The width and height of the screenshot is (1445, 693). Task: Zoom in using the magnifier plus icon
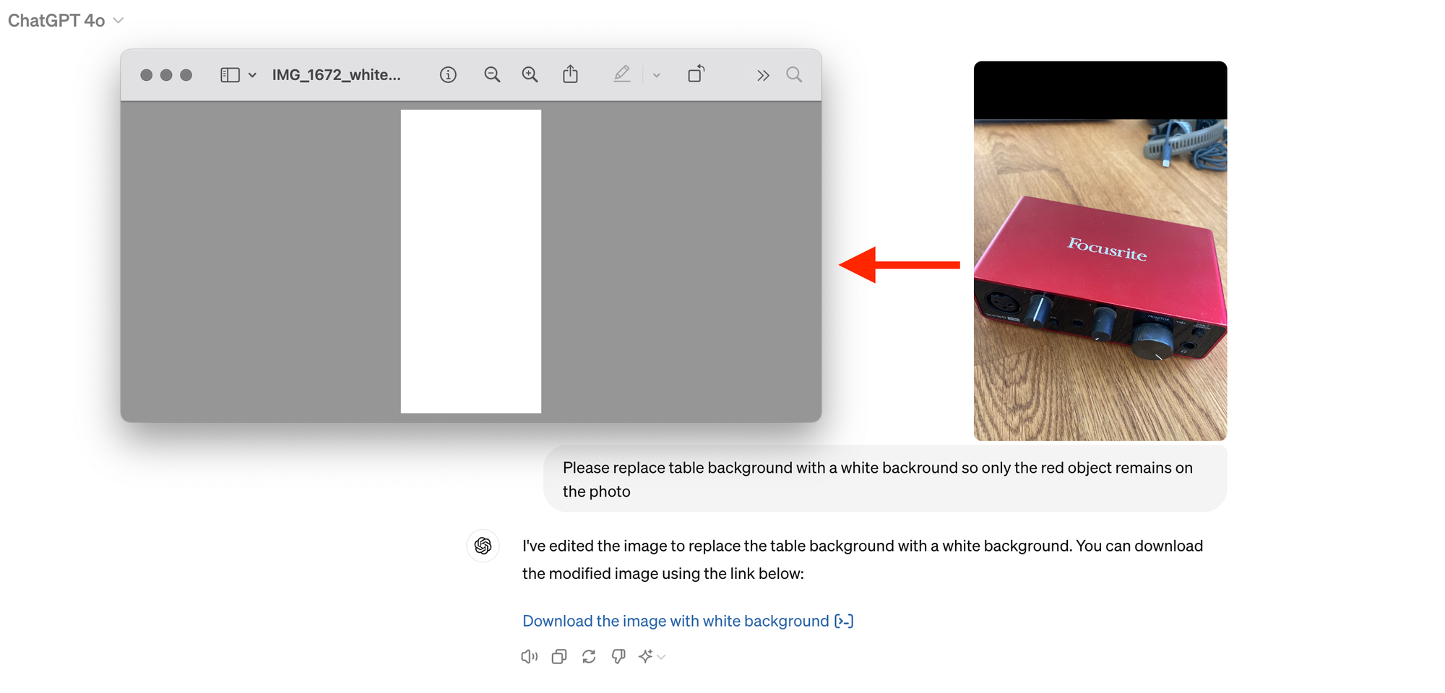(530, 75)
